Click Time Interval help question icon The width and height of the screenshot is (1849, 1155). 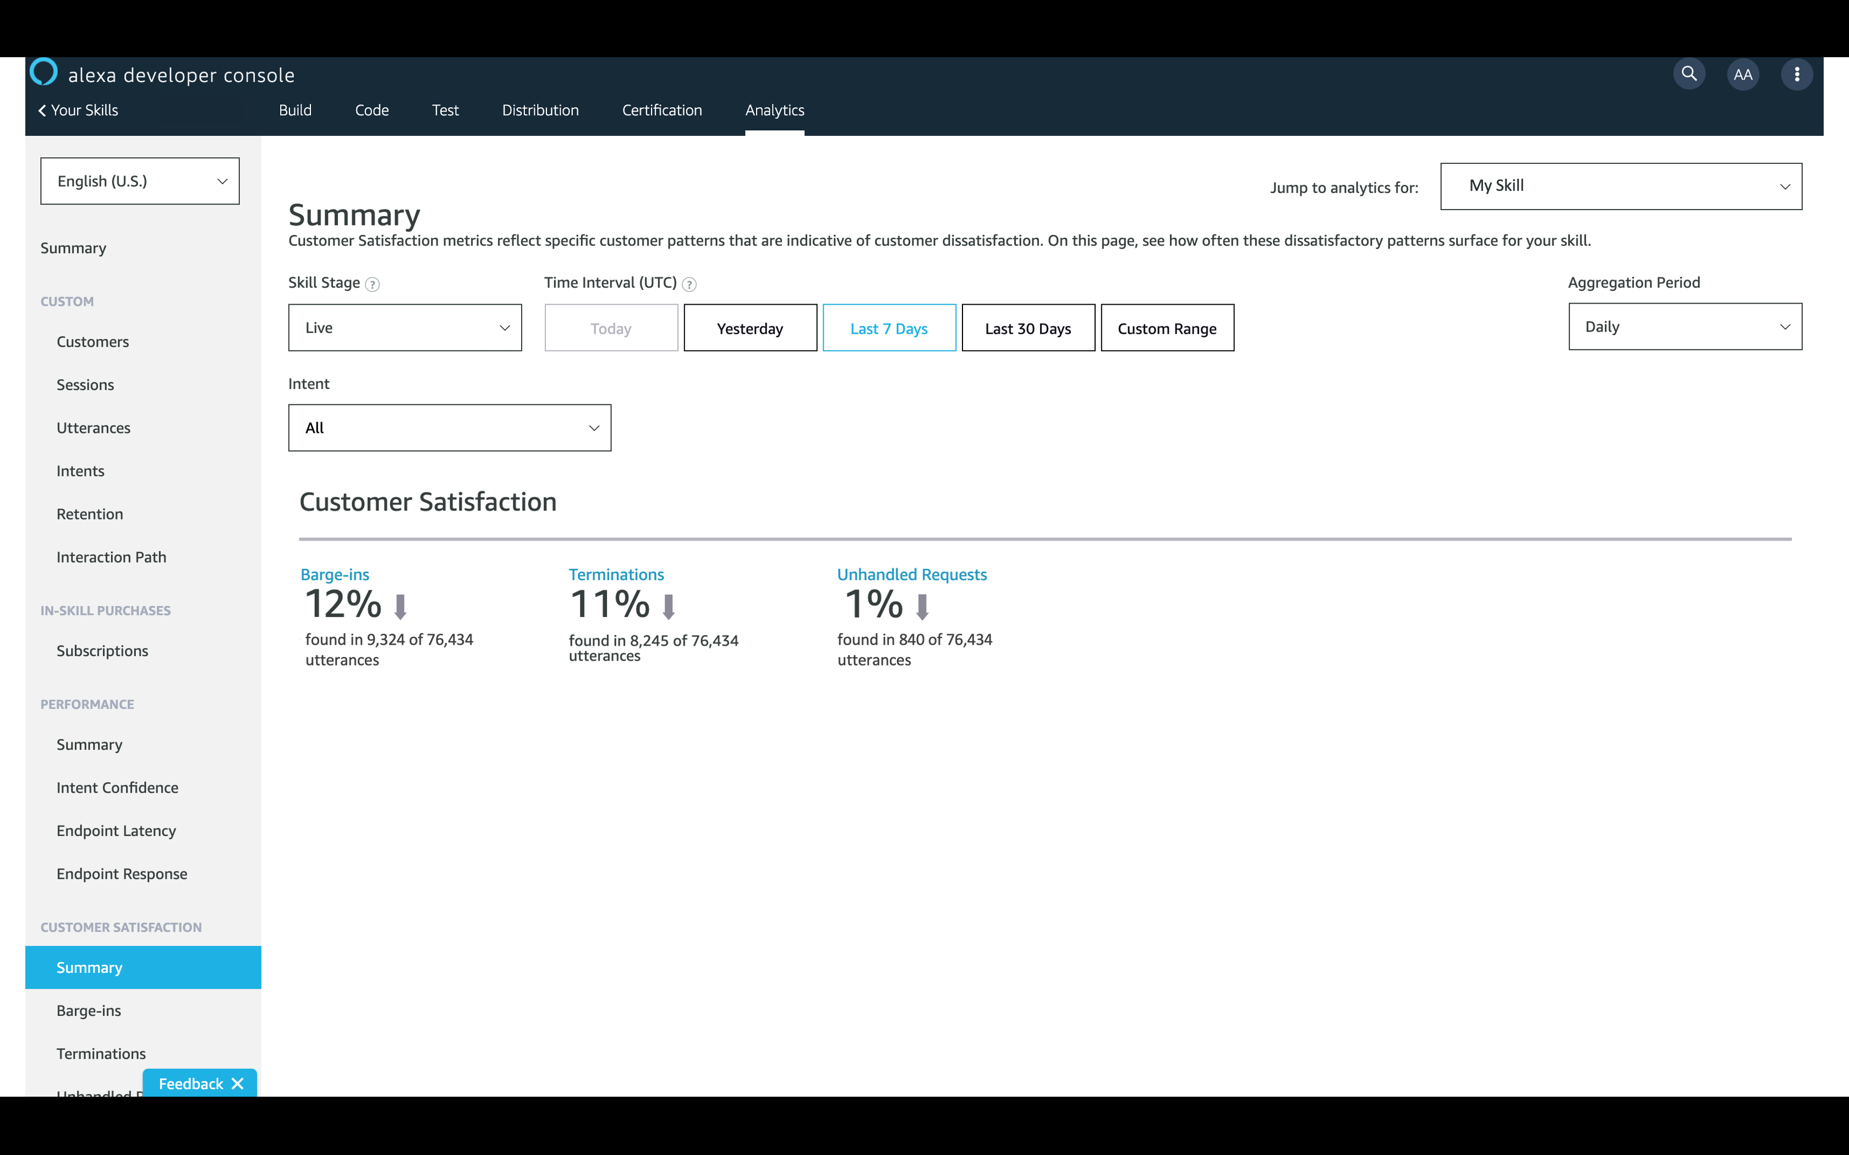[688, 284]
